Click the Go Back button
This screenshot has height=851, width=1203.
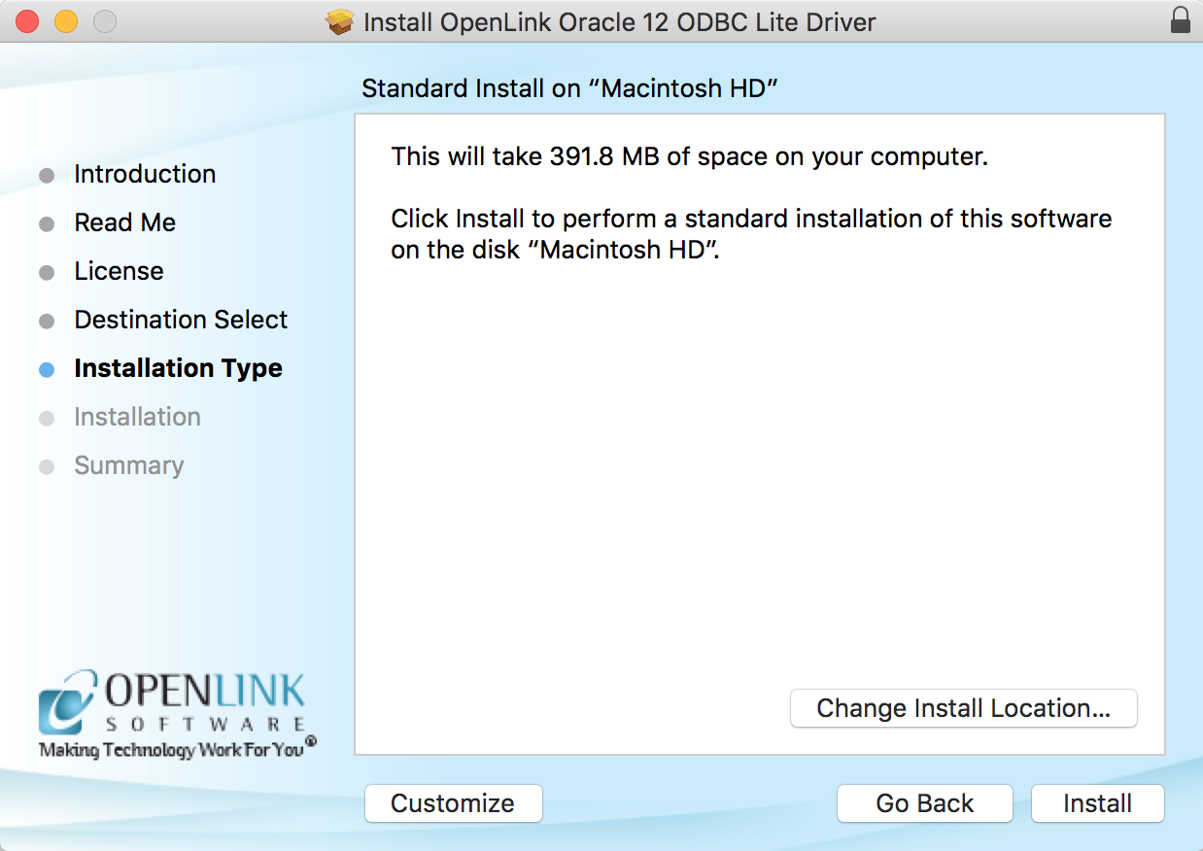coord(924,803)
